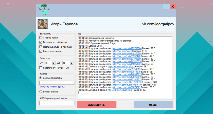Viewport: 213px width, 114px height.
Task: Focus the От delay field
Action: (x=48, y=63)
